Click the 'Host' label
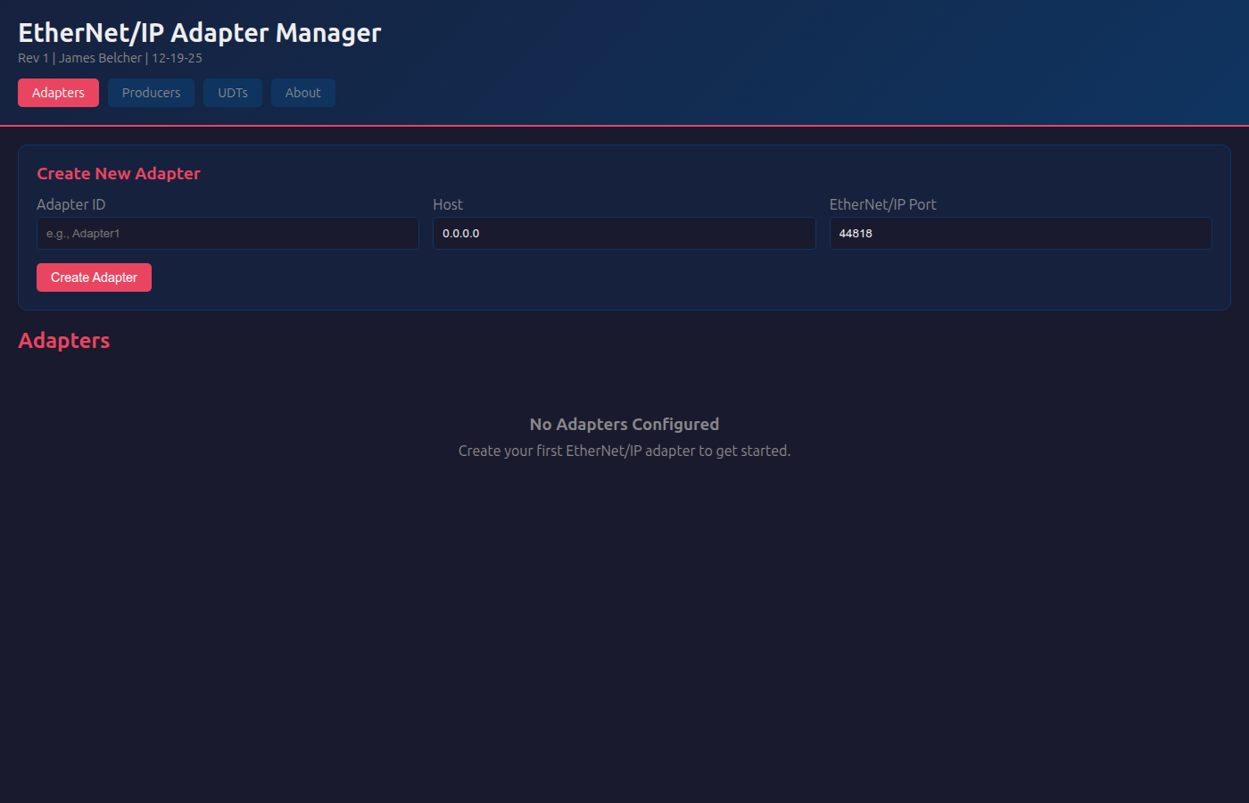The height and width of the screenshot is (803, 1249). click(448, 204)
